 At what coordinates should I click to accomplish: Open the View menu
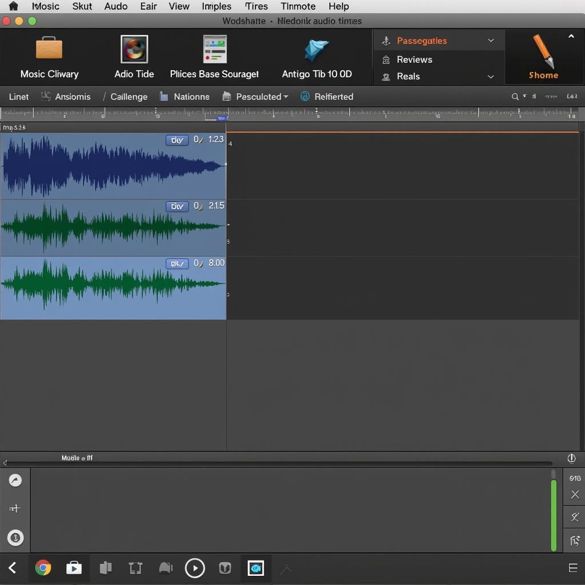click(179, 6)
